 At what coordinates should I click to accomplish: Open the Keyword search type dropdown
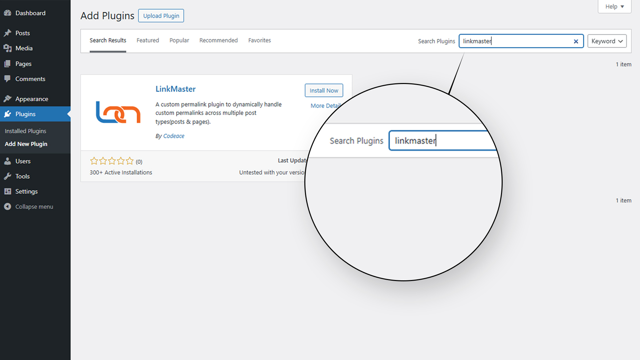click(607, 41)
